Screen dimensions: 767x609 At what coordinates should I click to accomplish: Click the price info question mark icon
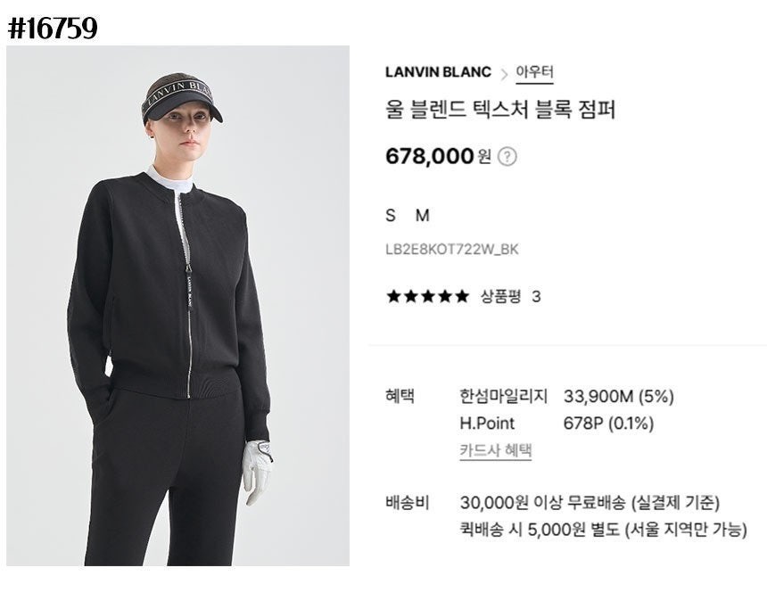pos(507,157)
